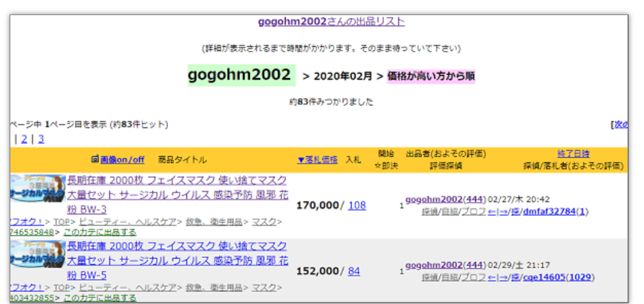Click the 152,000 price value
Image resolution: width=644 pixels, height=304 pixels.
coord(317,271)
